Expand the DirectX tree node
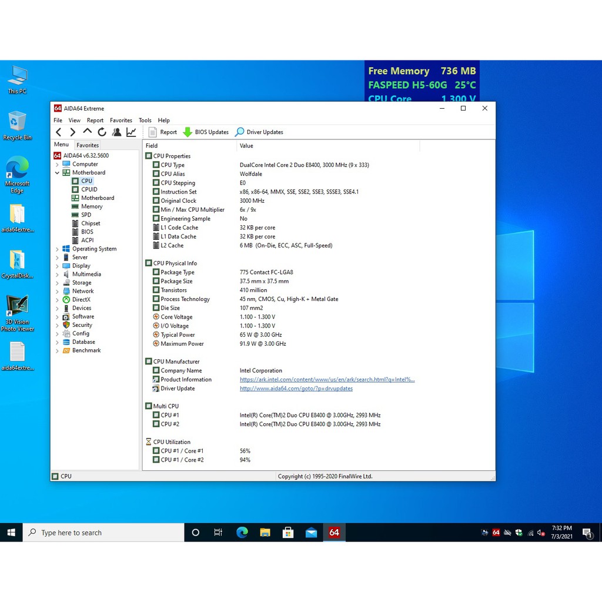Image resolution: width=602 pixels, height=602 pixels. tap(57, 299)
